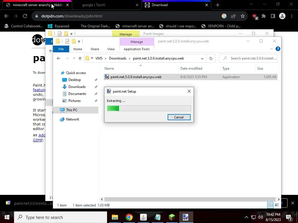Toggle the Chrome side panel icon

[273, 16]
